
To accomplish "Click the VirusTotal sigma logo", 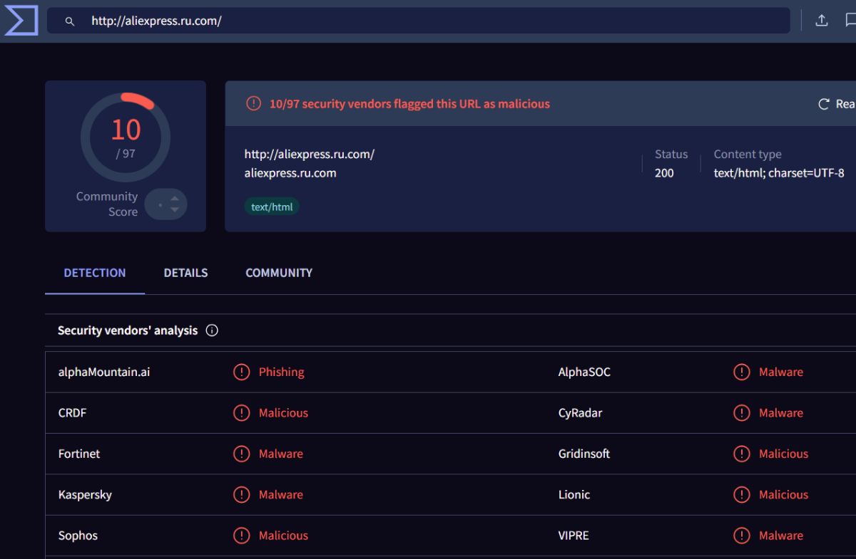I will [x=21, y=21].
